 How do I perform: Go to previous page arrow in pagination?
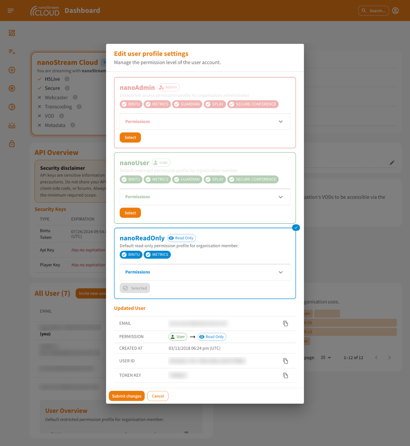376,358
